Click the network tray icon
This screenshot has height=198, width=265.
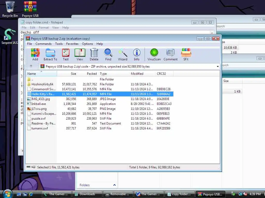click(240, 194)
